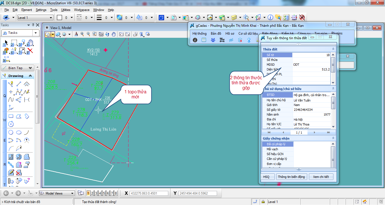Click the Xem chi tiết button
This screenshot has height=205, width=385.
321,177
